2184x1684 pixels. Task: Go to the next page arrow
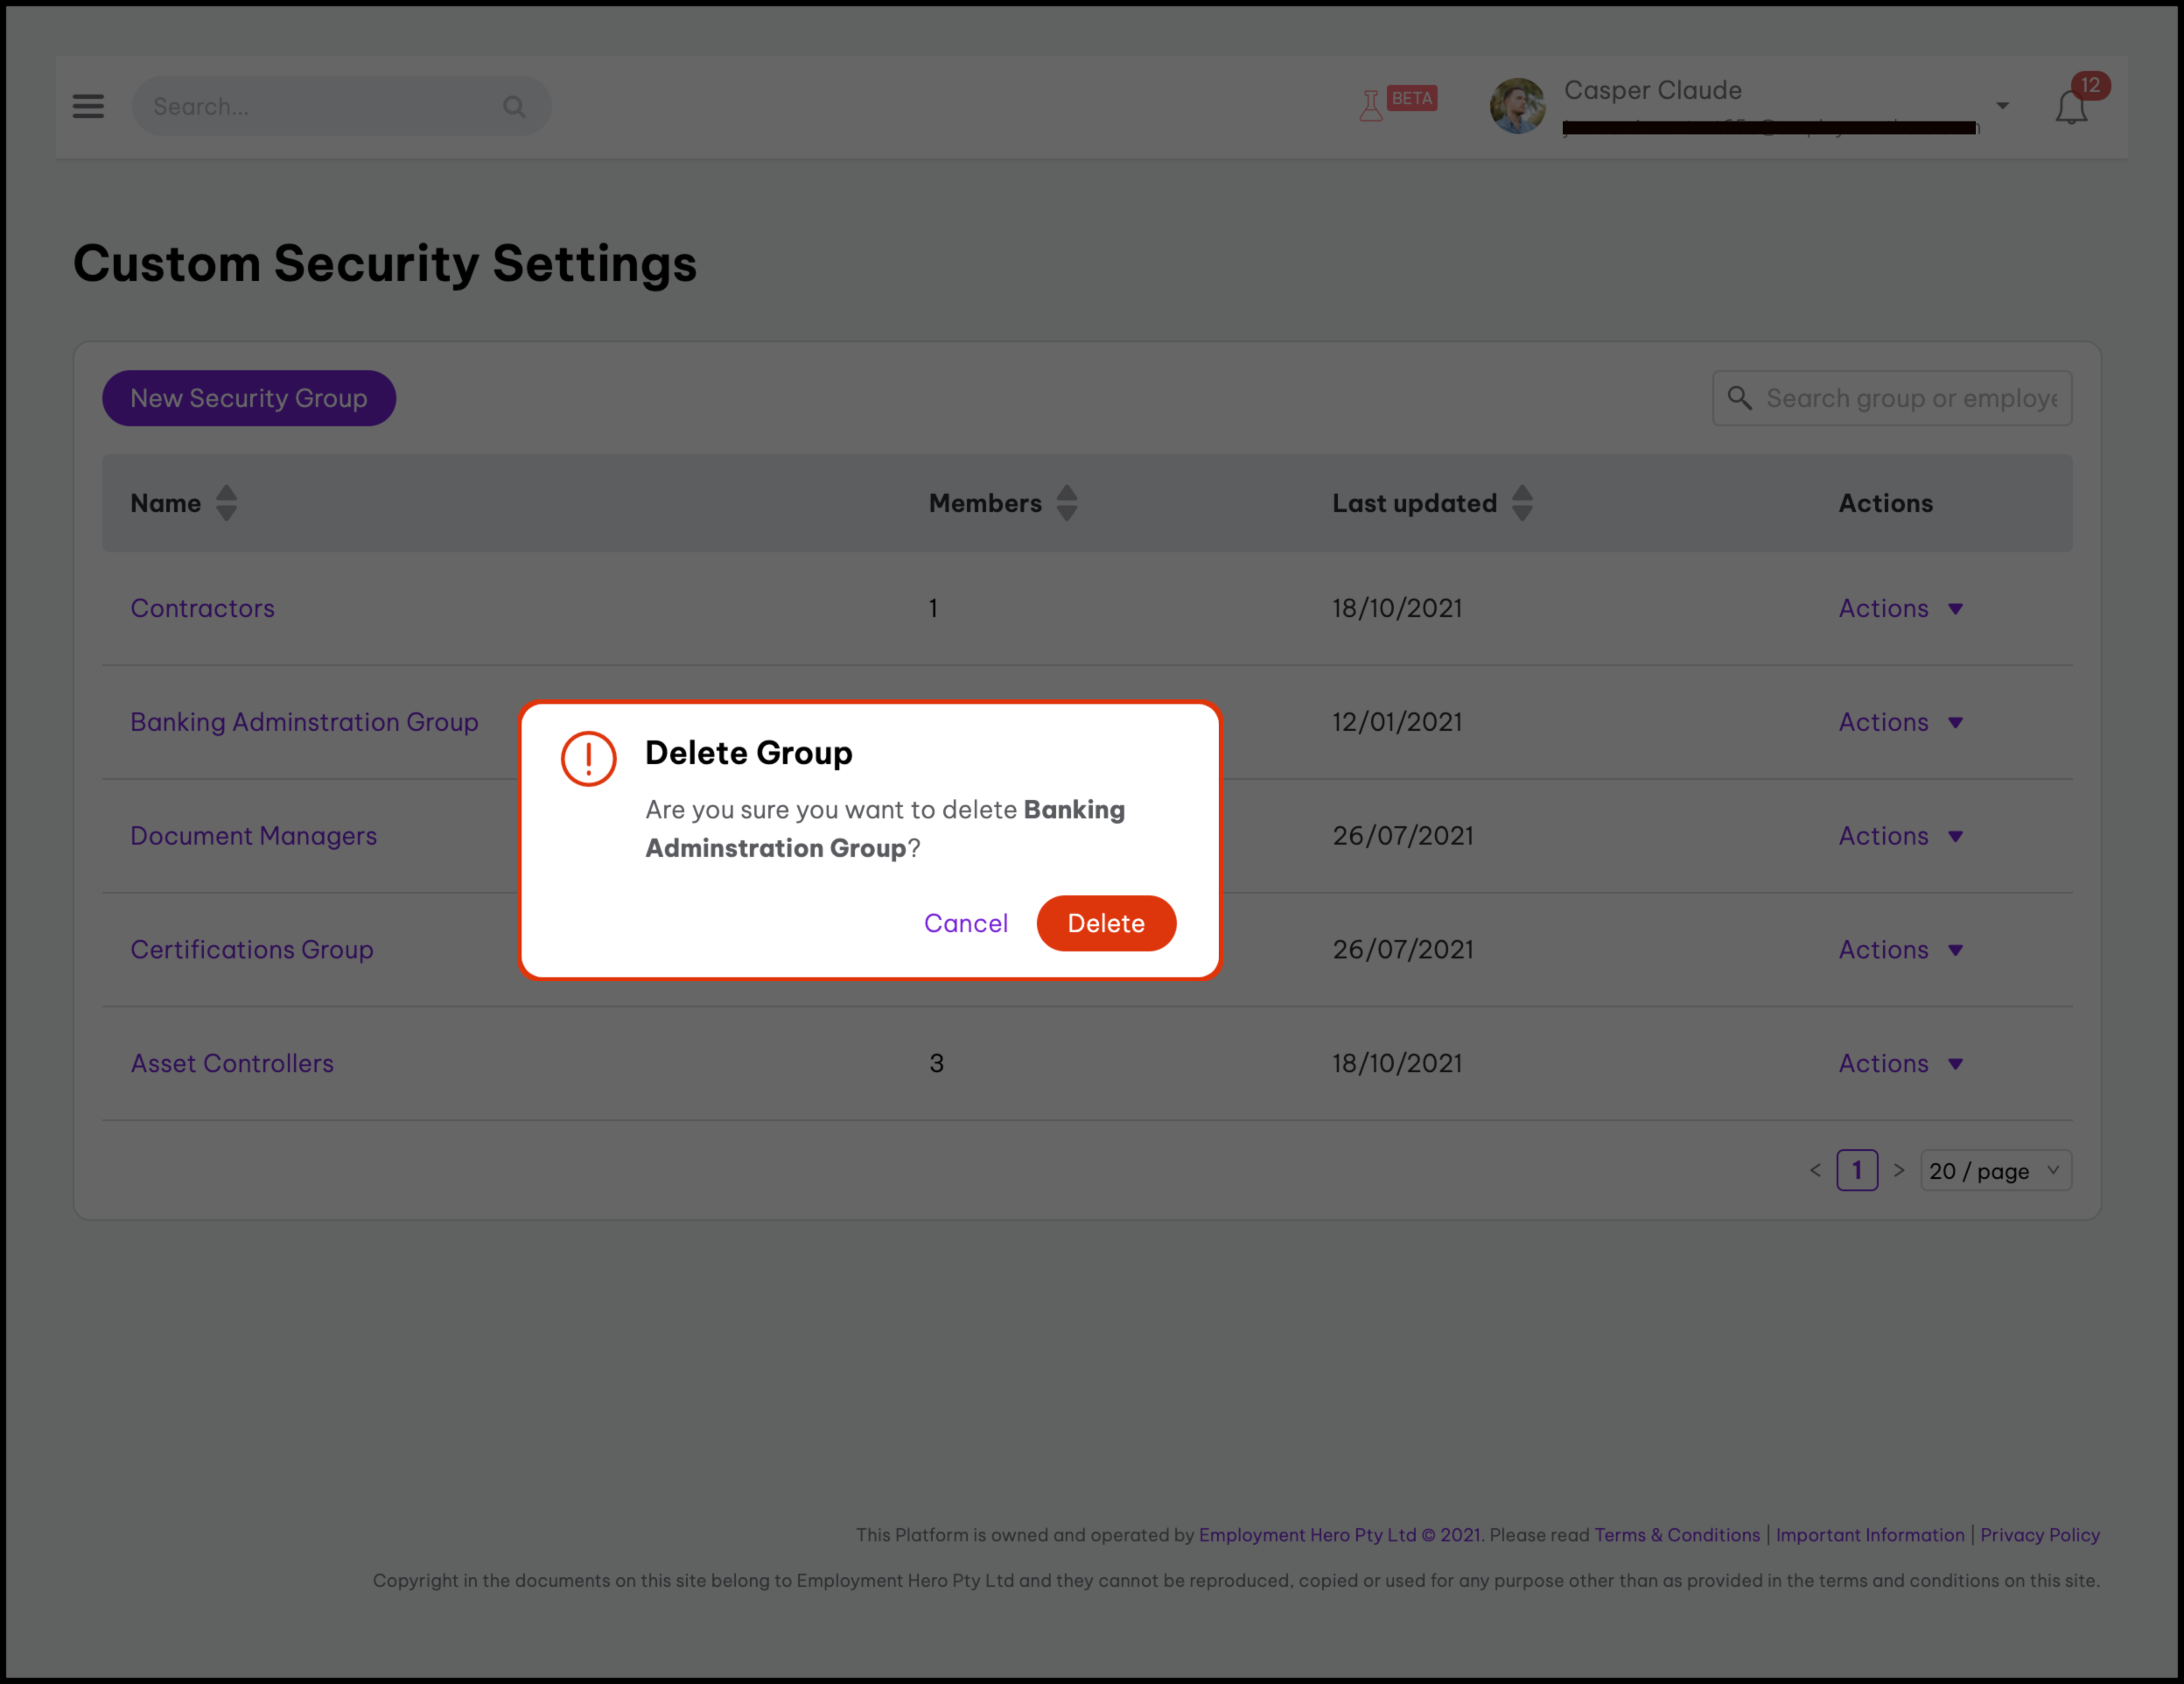point(1898,1170)
